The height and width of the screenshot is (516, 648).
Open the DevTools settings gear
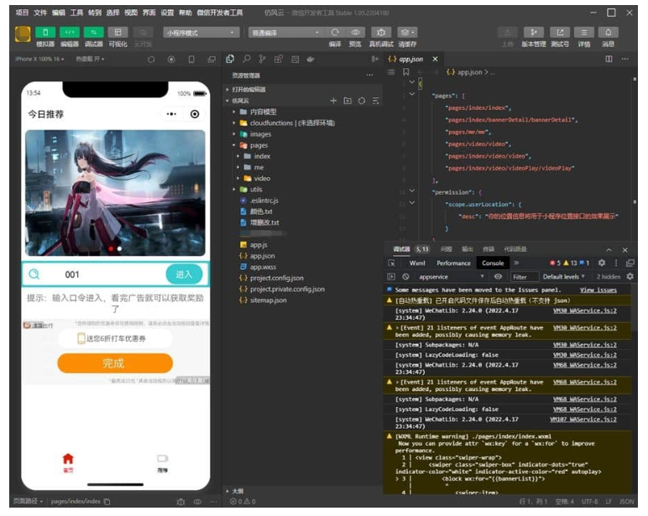click(x=602, y=263)
